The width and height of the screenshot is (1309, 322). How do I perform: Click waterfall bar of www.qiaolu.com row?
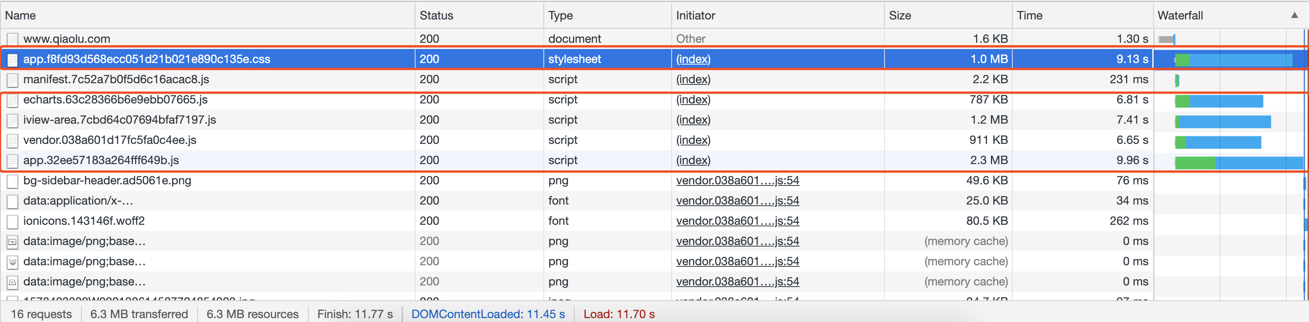coord(1166,39)
